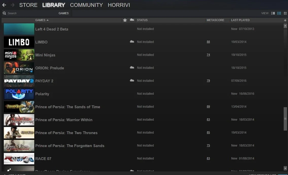The width and height of the screenshot is (288, 175).
Task: Click the vertical scrollbar thumb
Action: [x=285, y=119]
